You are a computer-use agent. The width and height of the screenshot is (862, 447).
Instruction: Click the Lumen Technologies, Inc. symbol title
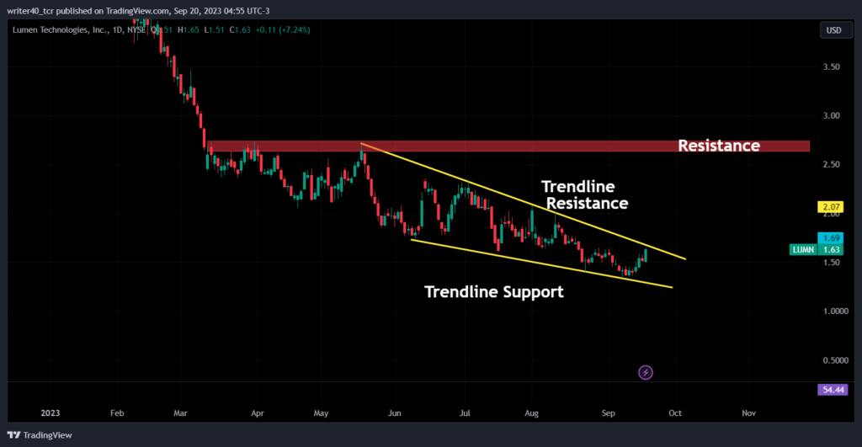(x=61, y=29)
